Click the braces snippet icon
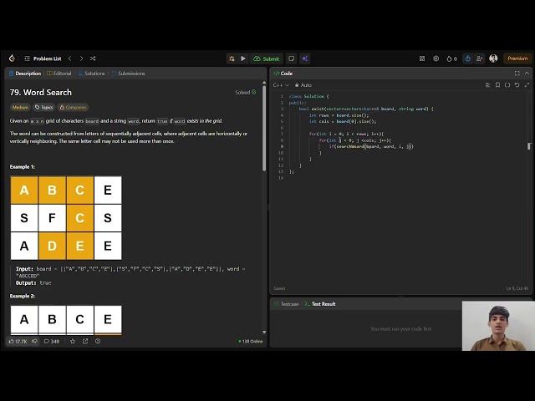 point(507,85)
